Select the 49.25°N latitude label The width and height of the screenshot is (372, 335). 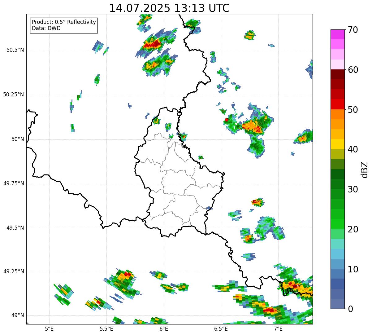(x=14, y=271)
